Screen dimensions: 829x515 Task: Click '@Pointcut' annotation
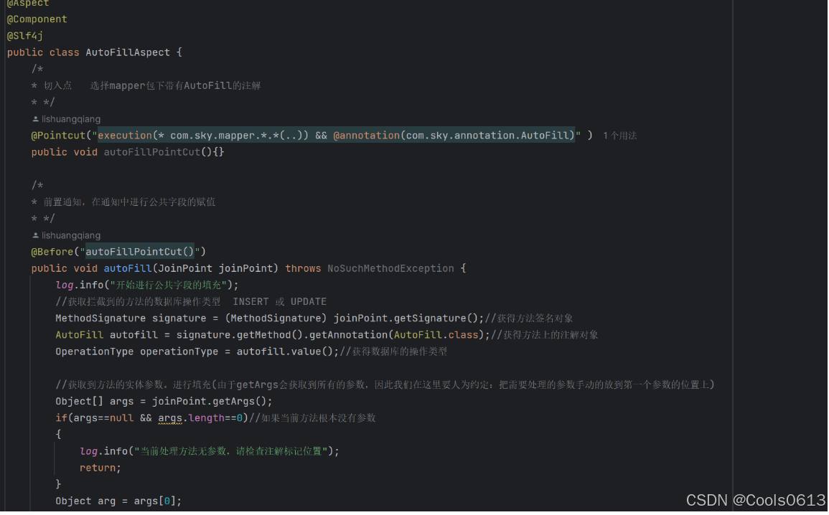[x=58, y=136]
